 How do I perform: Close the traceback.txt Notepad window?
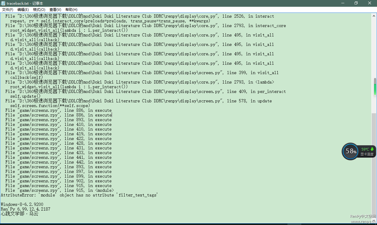click(370, 3)
